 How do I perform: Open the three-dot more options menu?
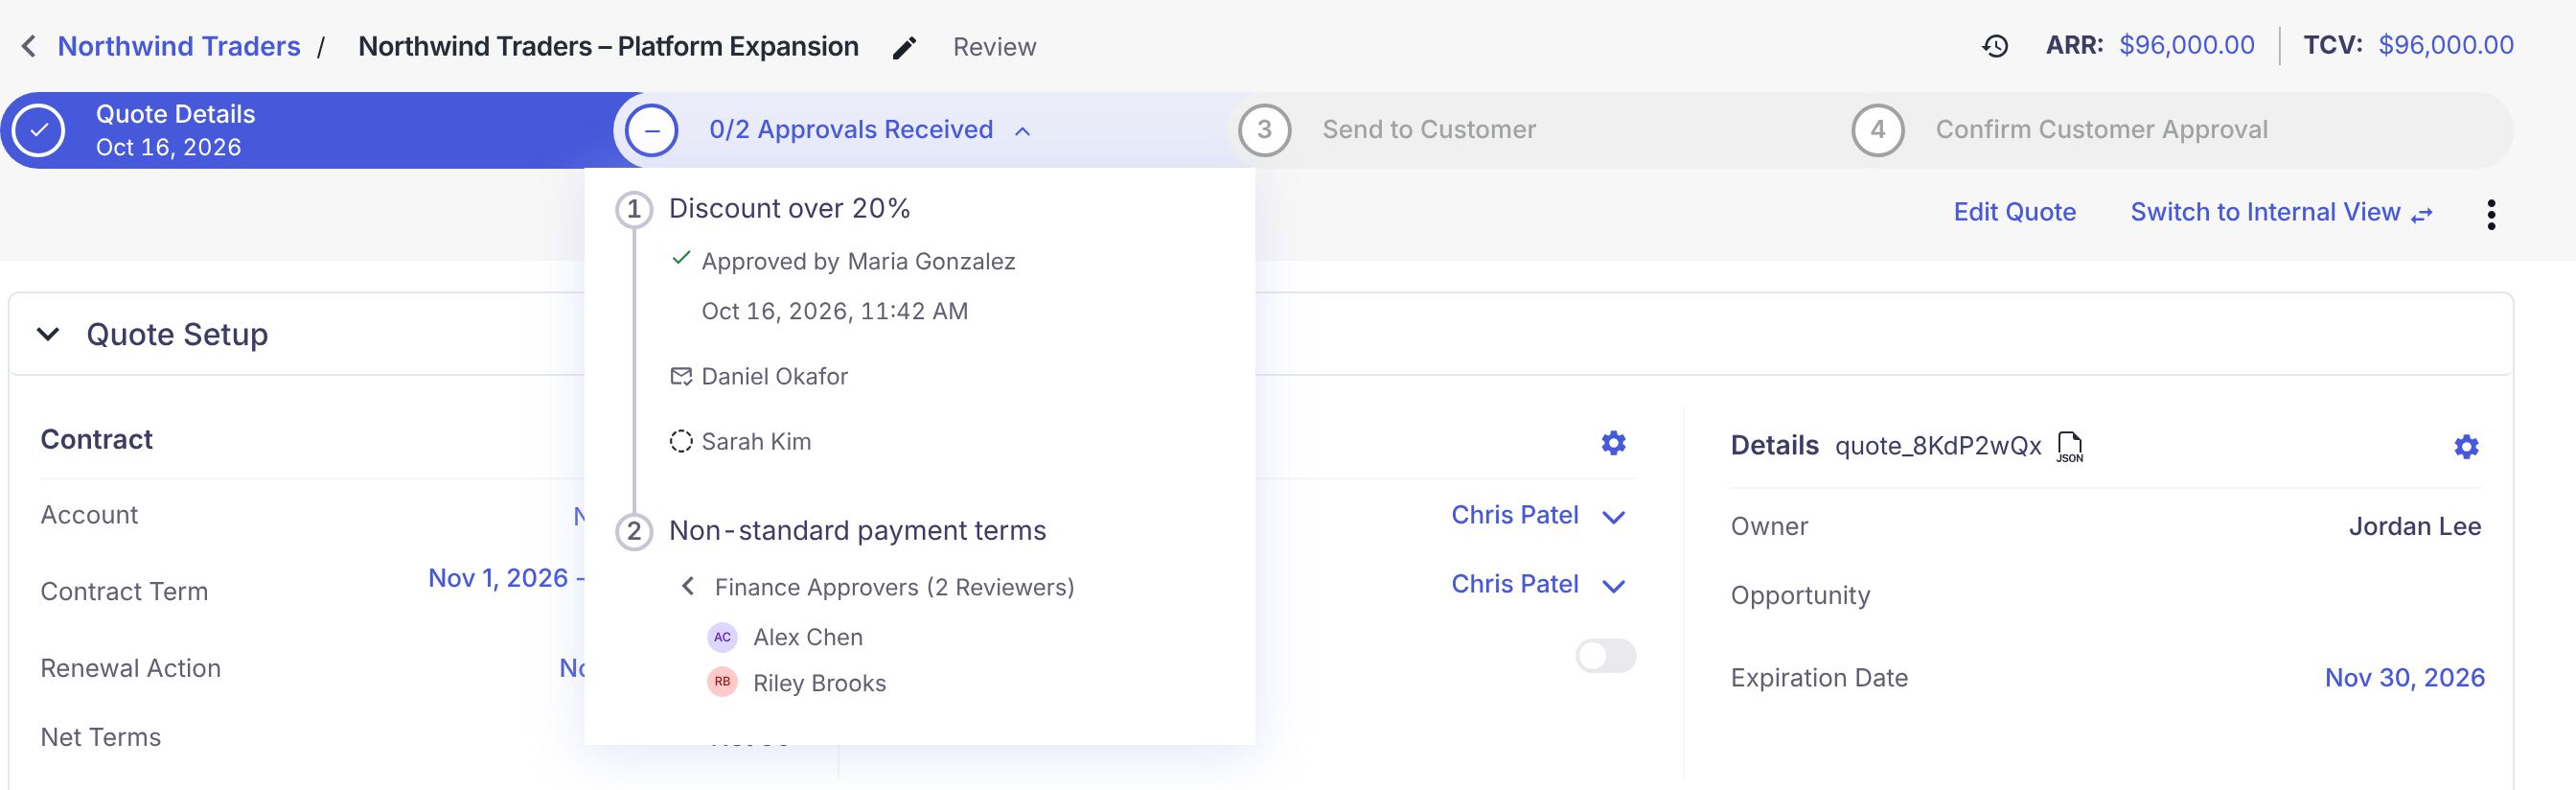(2490, 213)
